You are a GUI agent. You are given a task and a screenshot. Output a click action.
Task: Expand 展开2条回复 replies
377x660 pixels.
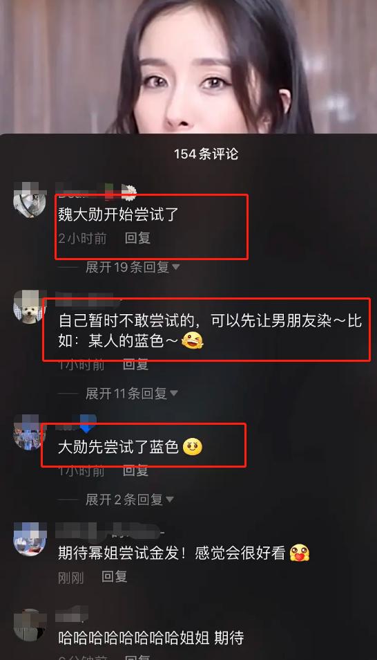pos(129,499)
